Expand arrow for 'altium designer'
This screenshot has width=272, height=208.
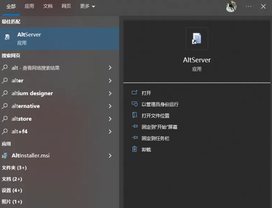(110, 93)
